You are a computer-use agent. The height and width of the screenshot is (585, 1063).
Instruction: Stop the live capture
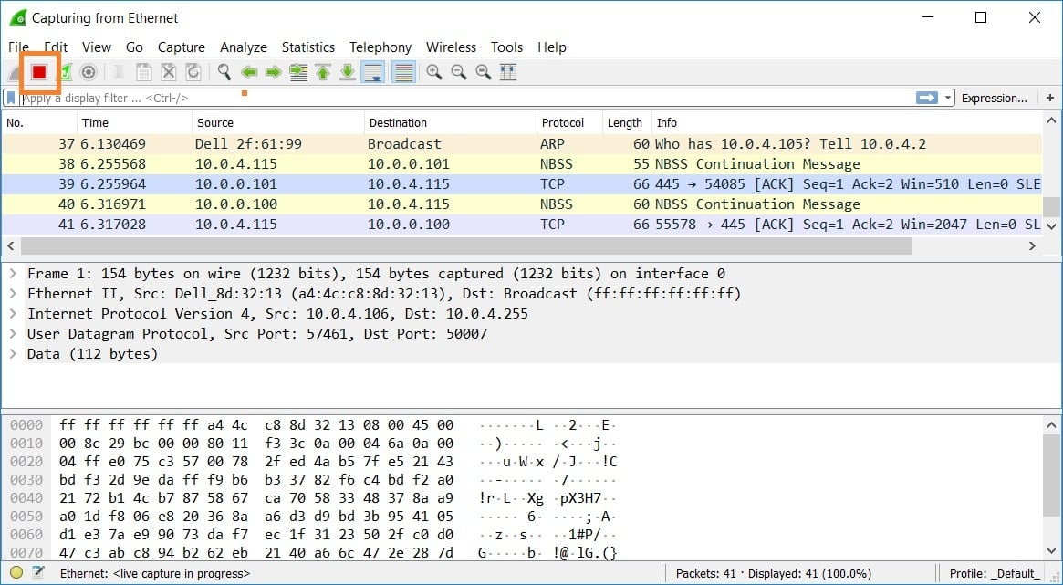(38, 71)
